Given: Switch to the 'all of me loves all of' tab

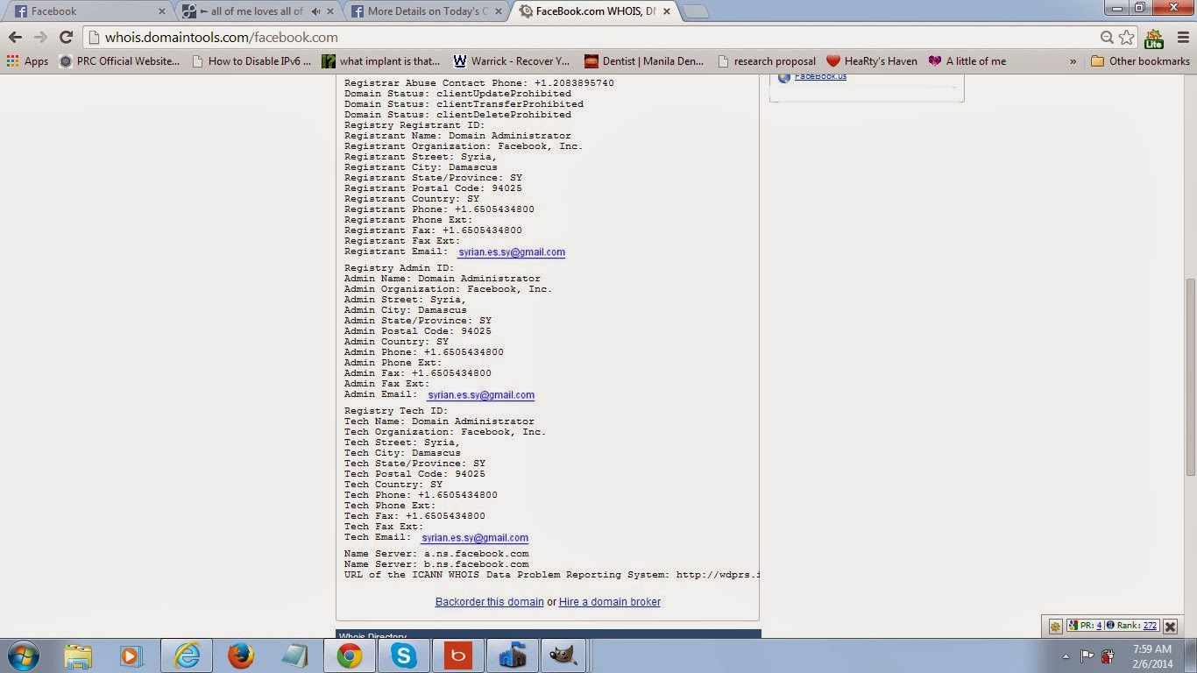Looking at the screenshot, I should (x=259, y=11).
